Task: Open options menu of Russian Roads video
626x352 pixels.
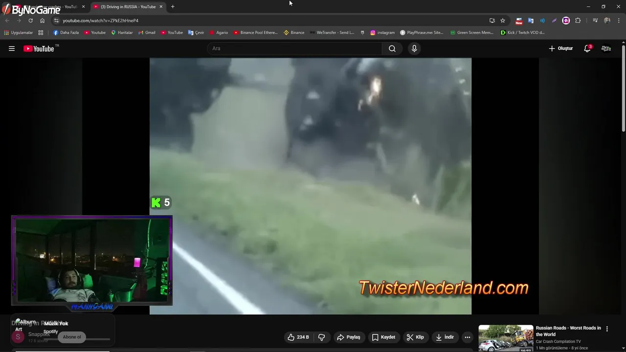Action: [607, 329]
